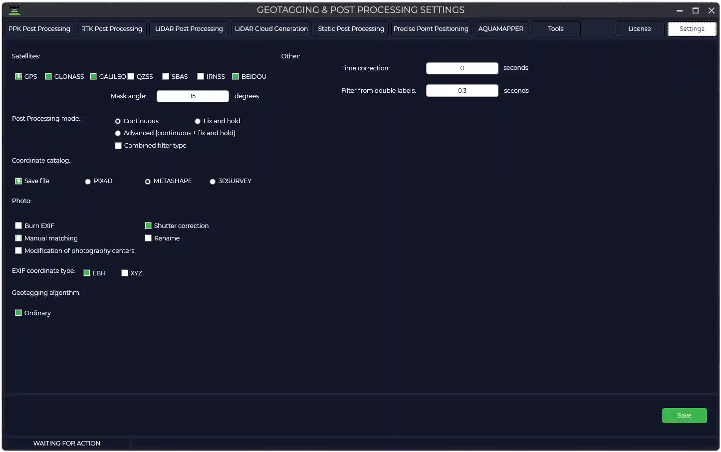This screenshot has height=452, width=721.
Task: Toggle the GPS satellite checkbox
Action: [18, 76]
